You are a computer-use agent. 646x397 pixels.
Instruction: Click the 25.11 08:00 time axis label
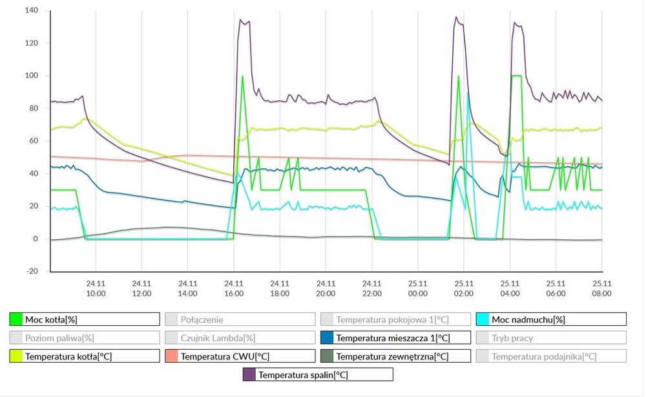(x=602, y=288)
